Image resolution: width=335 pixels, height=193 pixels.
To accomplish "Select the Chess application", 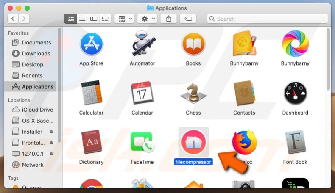I will click(x=193, y=94).
